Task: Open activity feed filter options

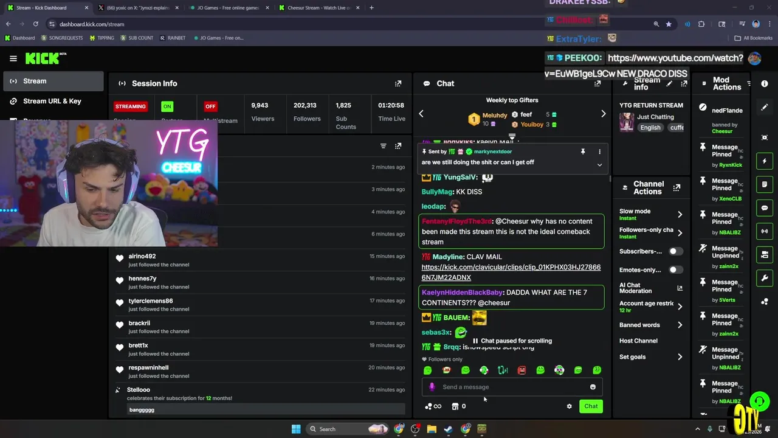Action: point(383,146)
